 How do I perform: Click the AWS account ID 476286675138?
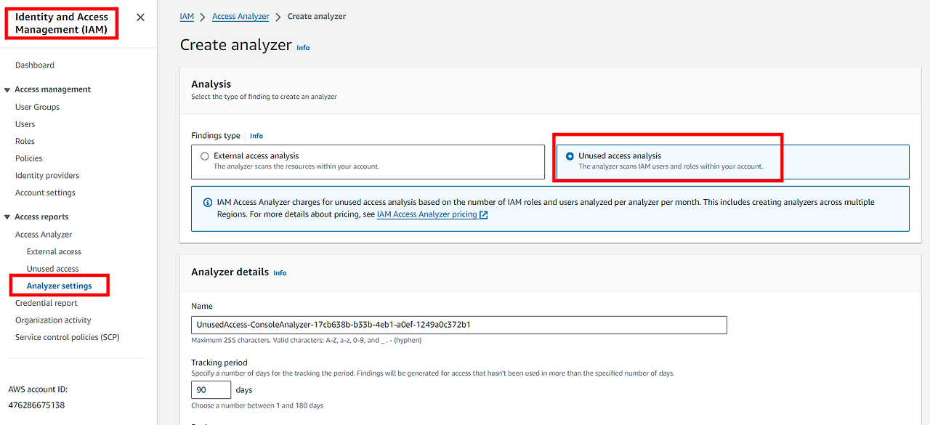[36, 405]
